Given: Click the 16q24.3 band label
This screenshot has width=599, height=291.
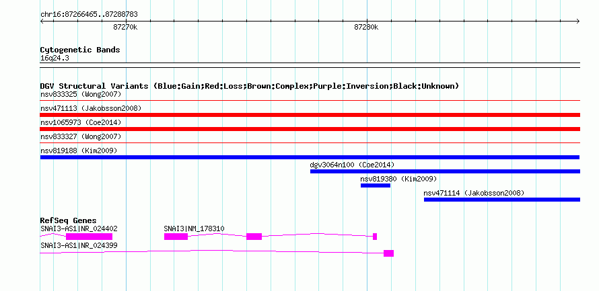Looking at the screenshot, I should [55, 58].
